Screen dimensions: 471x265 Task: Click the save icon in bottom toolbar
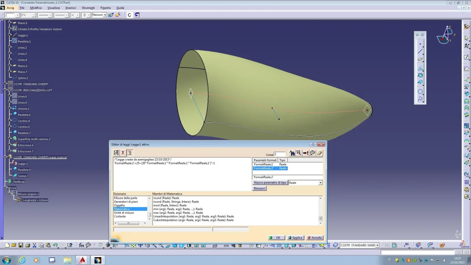(20, 245)
